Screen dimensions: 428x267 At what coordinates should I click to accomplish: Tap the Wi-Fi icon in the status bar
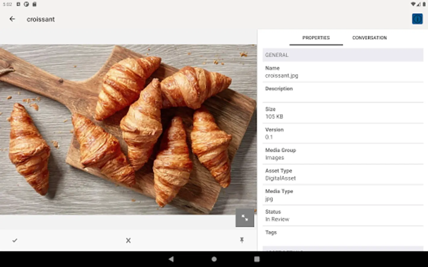[413, 4]
